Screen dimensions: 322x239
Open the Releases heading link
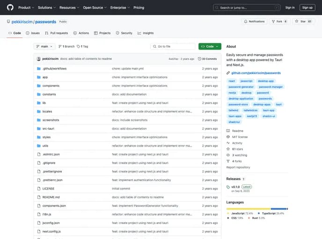(233, 179)
